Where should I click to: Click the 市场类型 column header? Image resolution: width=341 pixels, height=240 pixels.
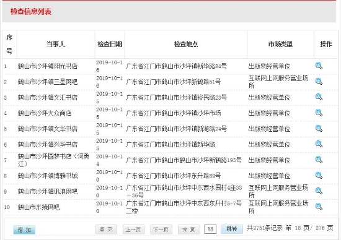tap(280, 45)
